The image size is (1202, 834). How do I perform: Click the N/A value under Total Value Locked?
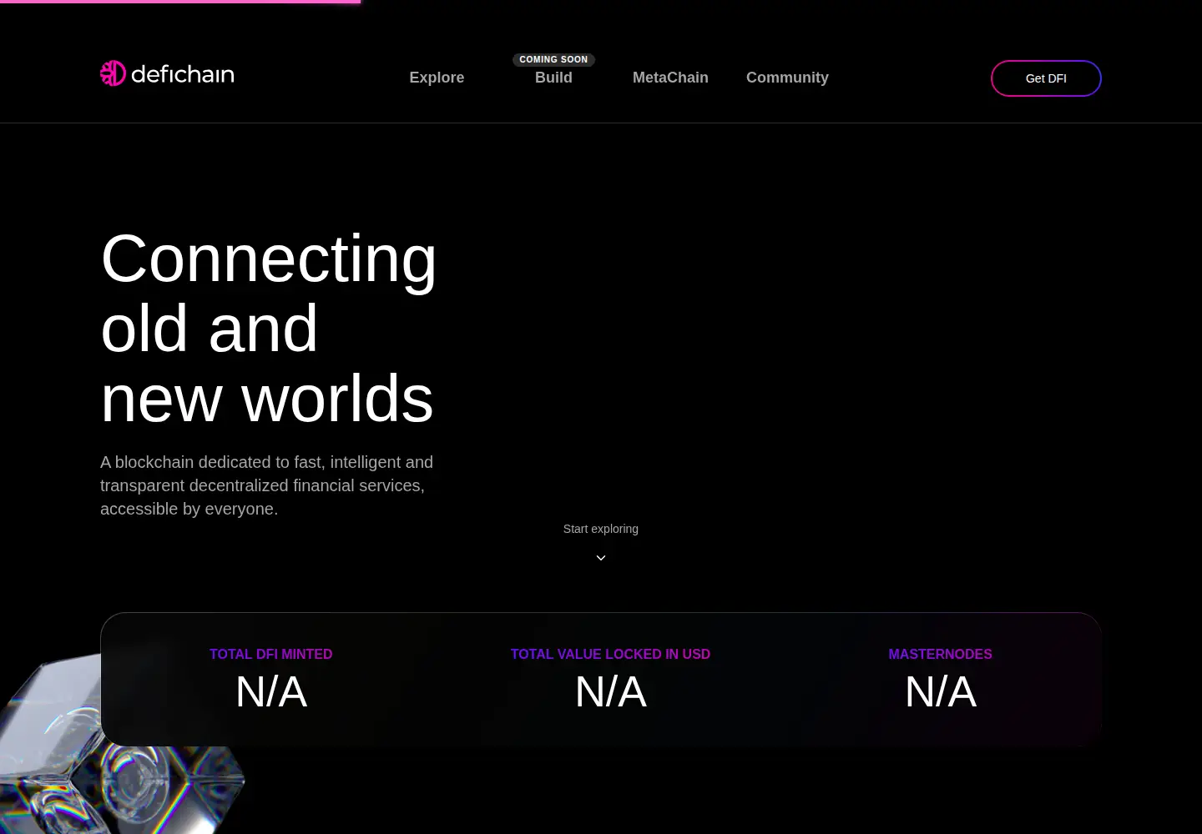pyautogui.click(x=610, y=692)
